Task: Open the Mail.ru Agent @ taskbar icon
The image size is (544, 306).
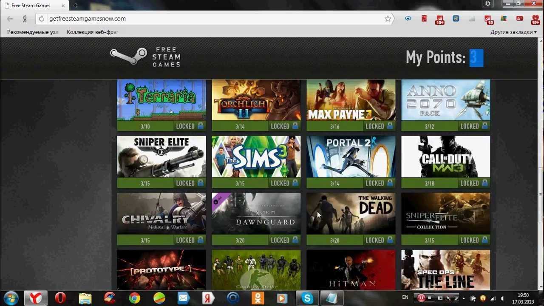Action: [233, 298]
